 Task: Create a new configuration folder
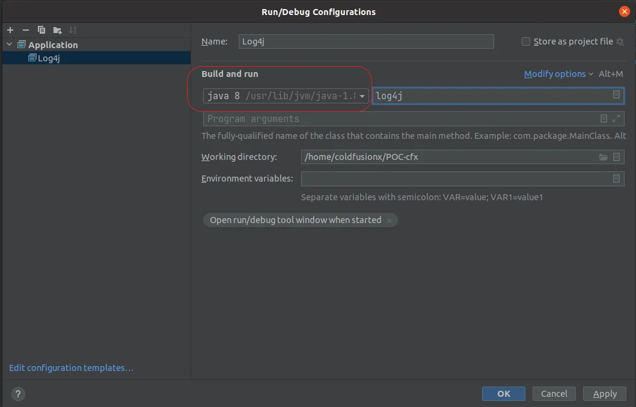(57, 30)
